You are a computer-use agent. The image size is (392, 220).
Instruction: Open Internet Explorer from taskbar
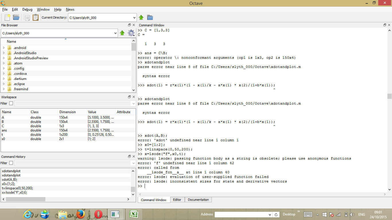pos(28,214)
